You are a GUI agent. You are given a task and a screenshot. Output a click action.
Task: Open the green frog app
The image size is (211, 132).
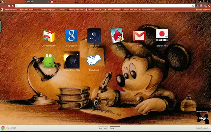pyautogui.click(x=49, y=60)
